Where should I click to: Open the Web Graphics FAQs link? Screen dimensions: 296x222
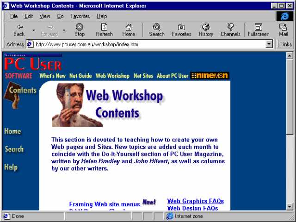coord(195,201)
